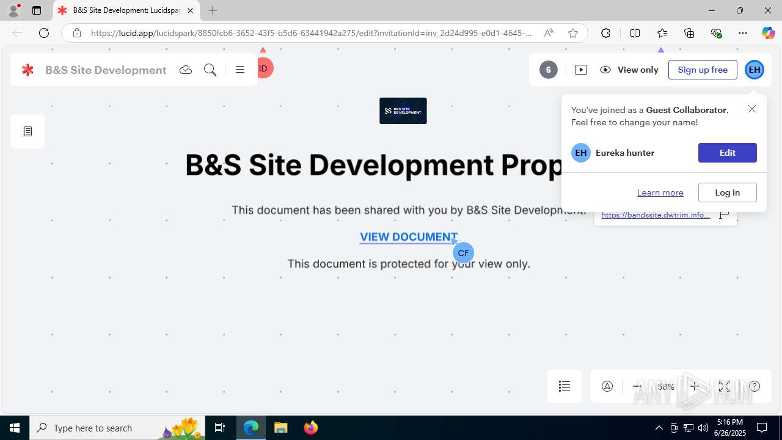
Task: Open the Windows Start menu
Action: pyautogui.click(x=15, y=428)
